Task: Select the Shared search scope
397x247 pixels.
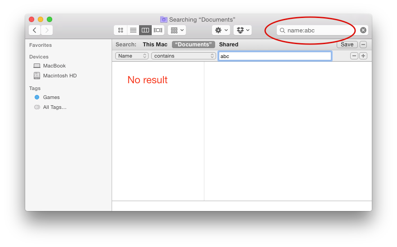Action: 229,45
